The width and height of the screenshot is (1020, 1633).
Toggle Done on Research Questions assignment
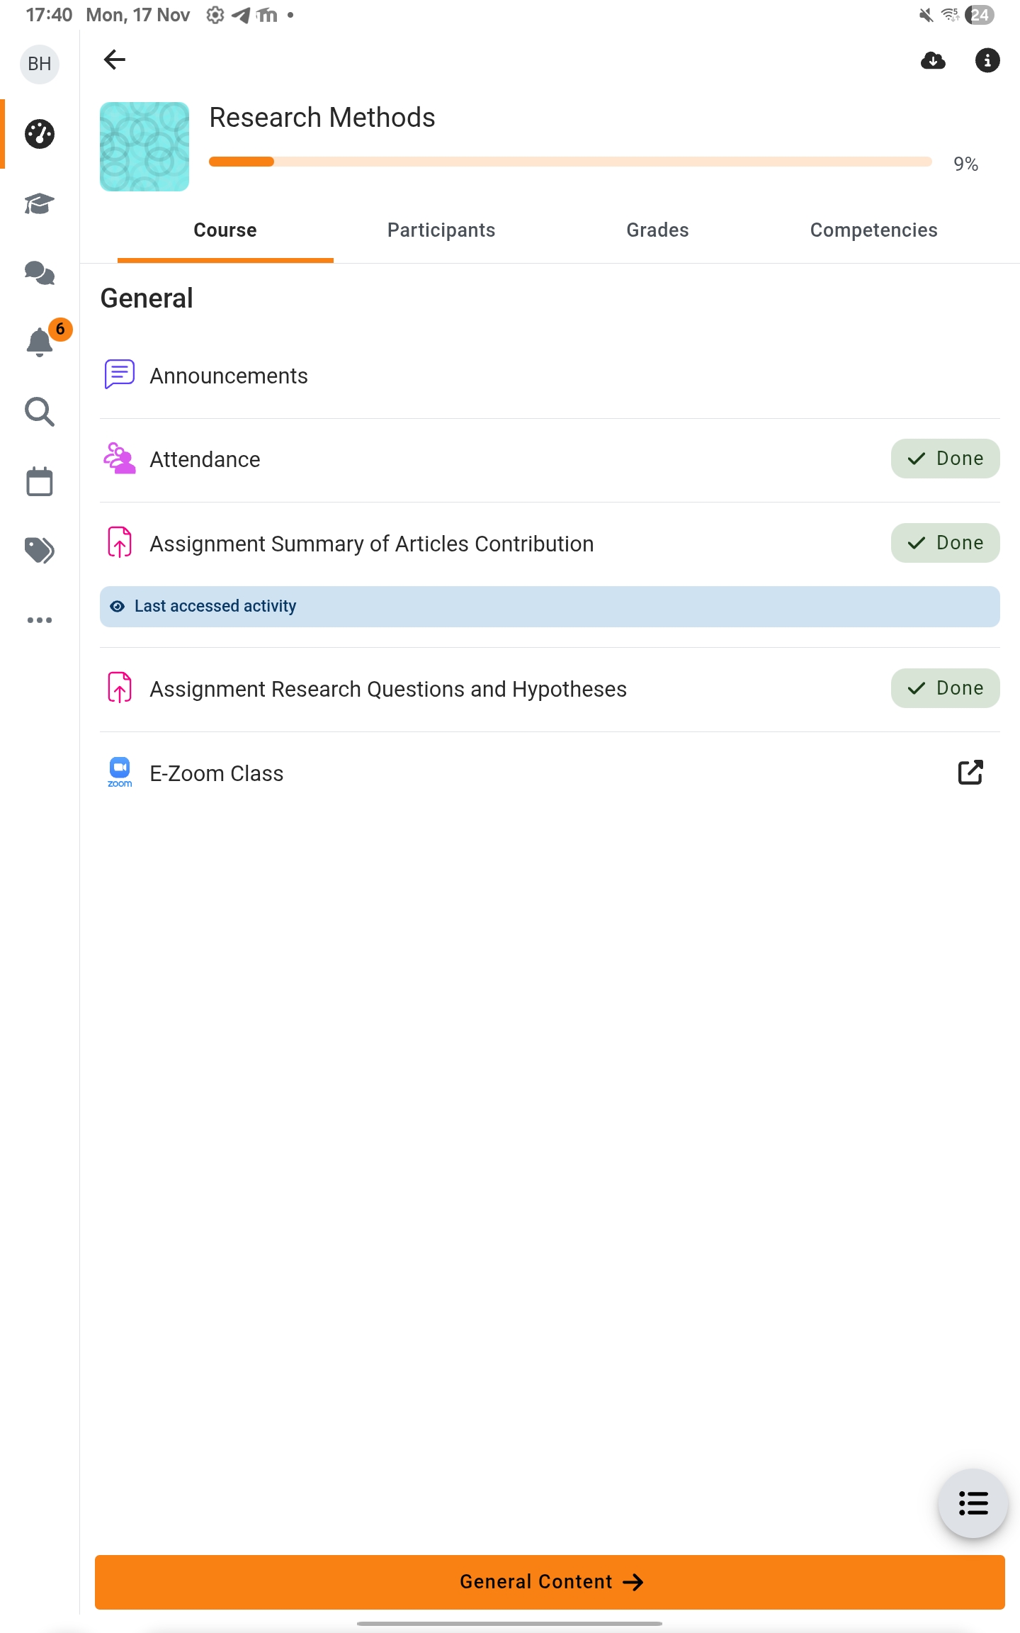[x=945, y=688]
